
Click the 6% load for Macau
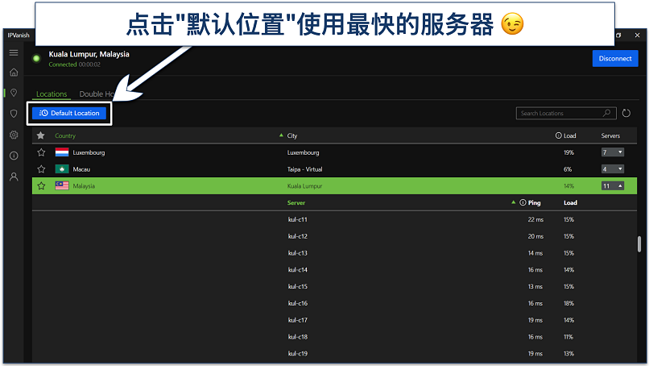point(568,169)
